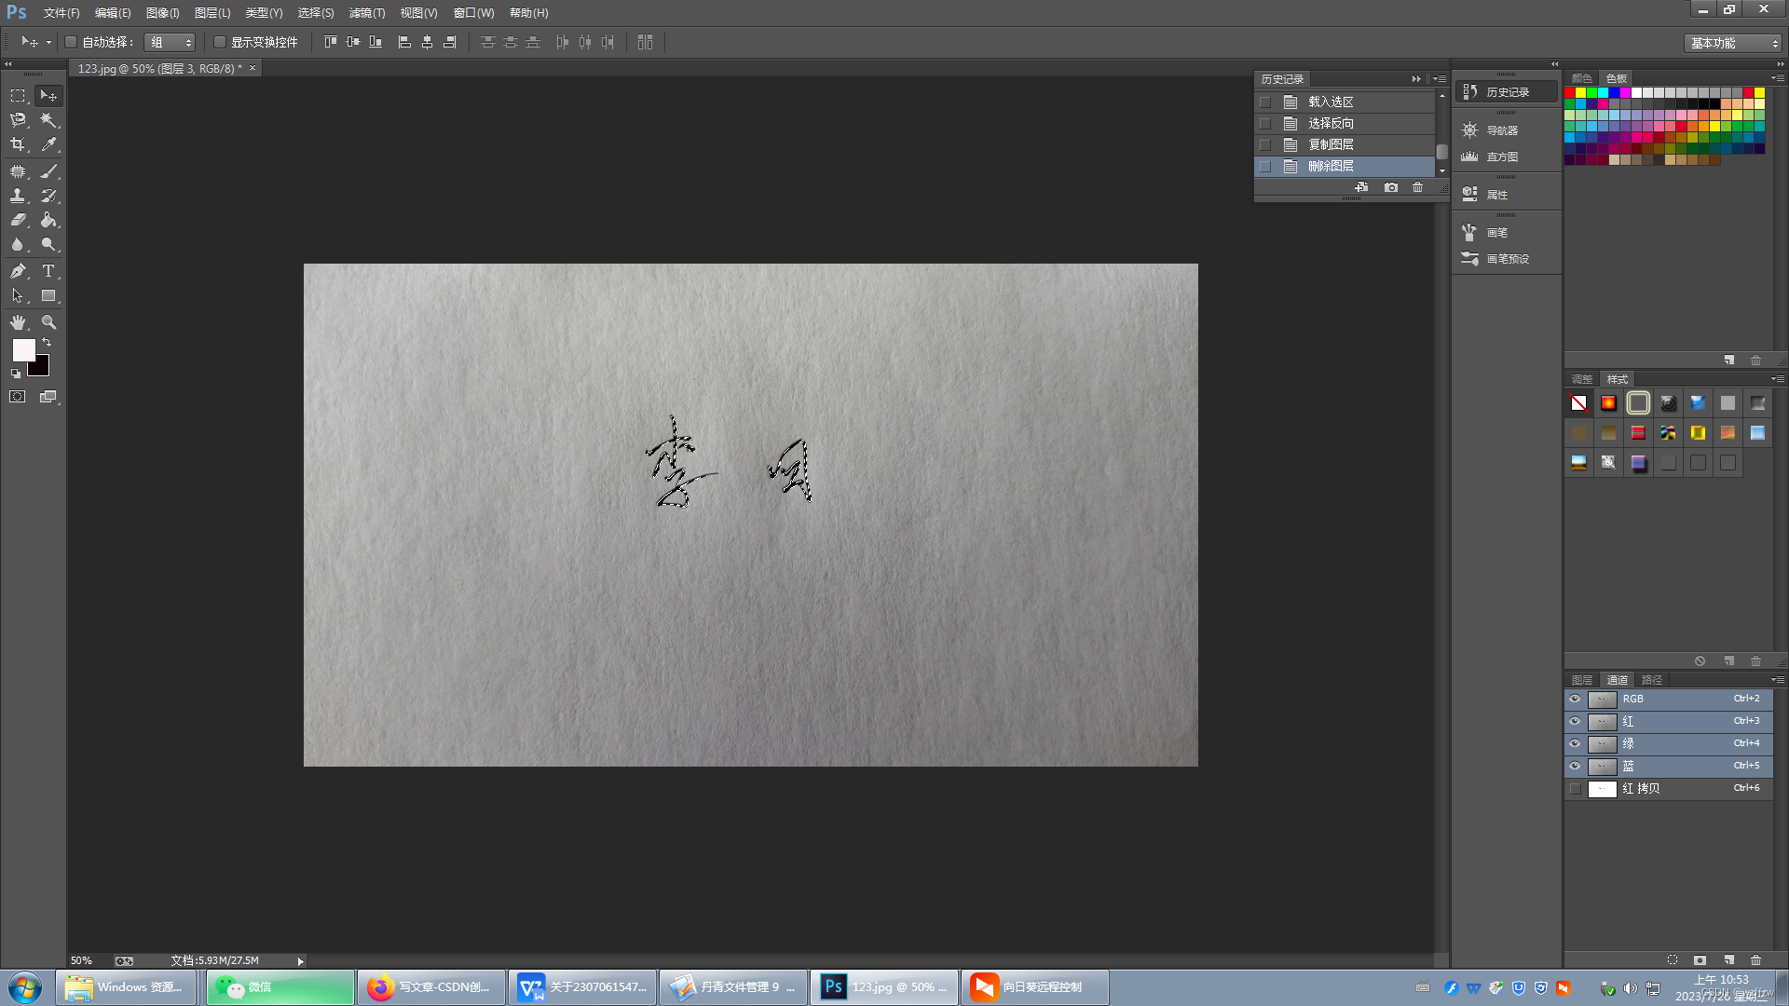Open the workspace switcher dropdown
Screen dimensions: 1789x1006
point(1733,43)
